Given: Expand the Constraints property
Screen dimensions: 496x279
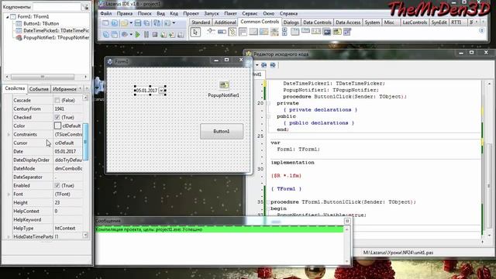Looking at the screenshot, I should [9, 134].
